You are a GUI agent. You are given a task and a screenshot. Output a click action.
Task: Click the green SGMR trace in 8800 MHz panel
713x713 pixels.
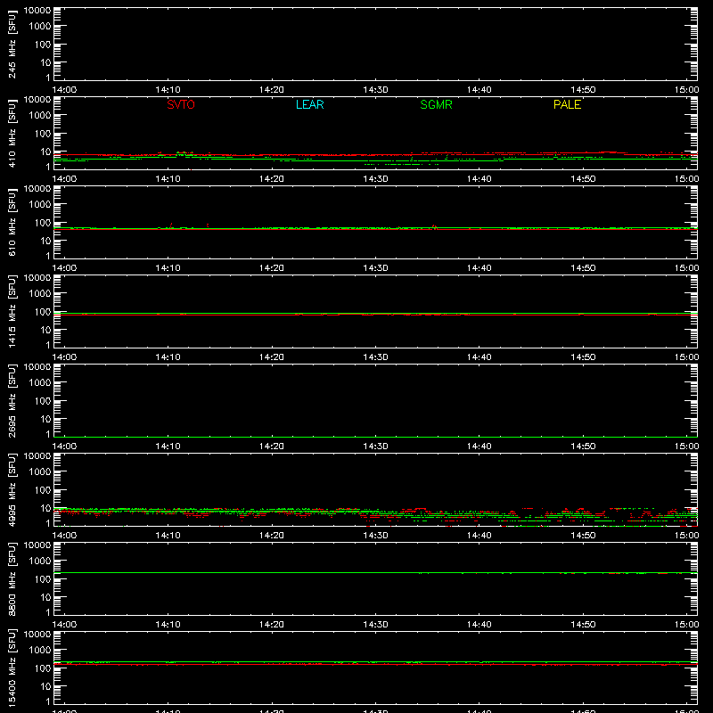[375, 572]
